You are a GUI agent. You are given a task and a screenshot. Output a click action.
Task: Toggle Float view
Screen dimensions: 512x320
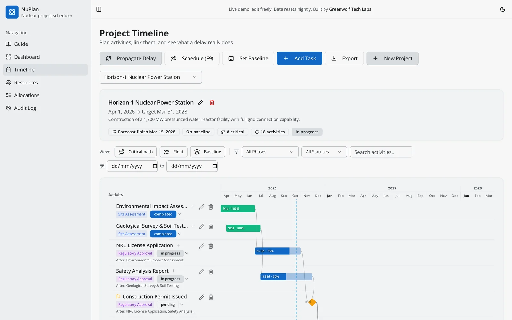coord(173,152)
